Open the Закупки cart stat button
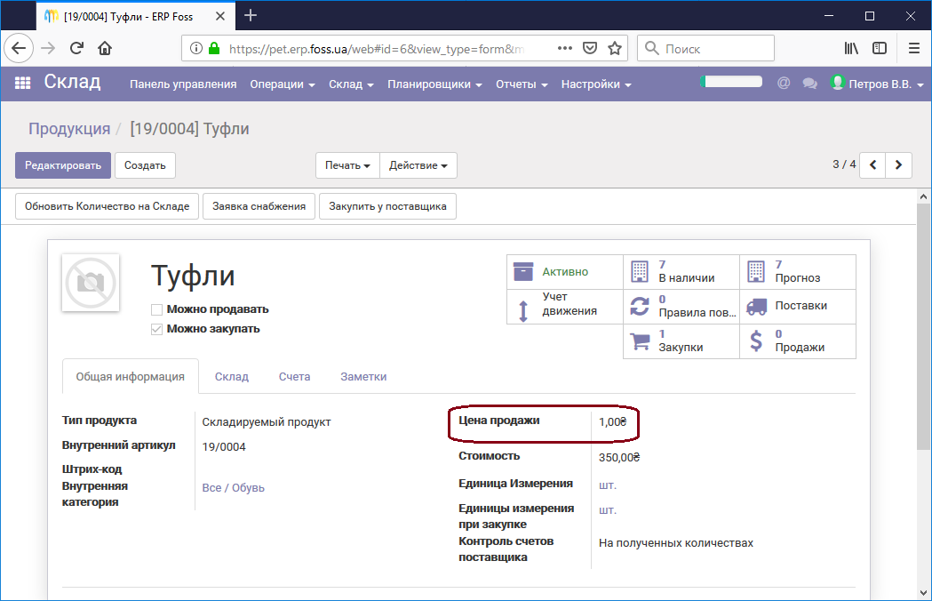The height and width of the screenshot is (601, 932). [x=681, y=341]
